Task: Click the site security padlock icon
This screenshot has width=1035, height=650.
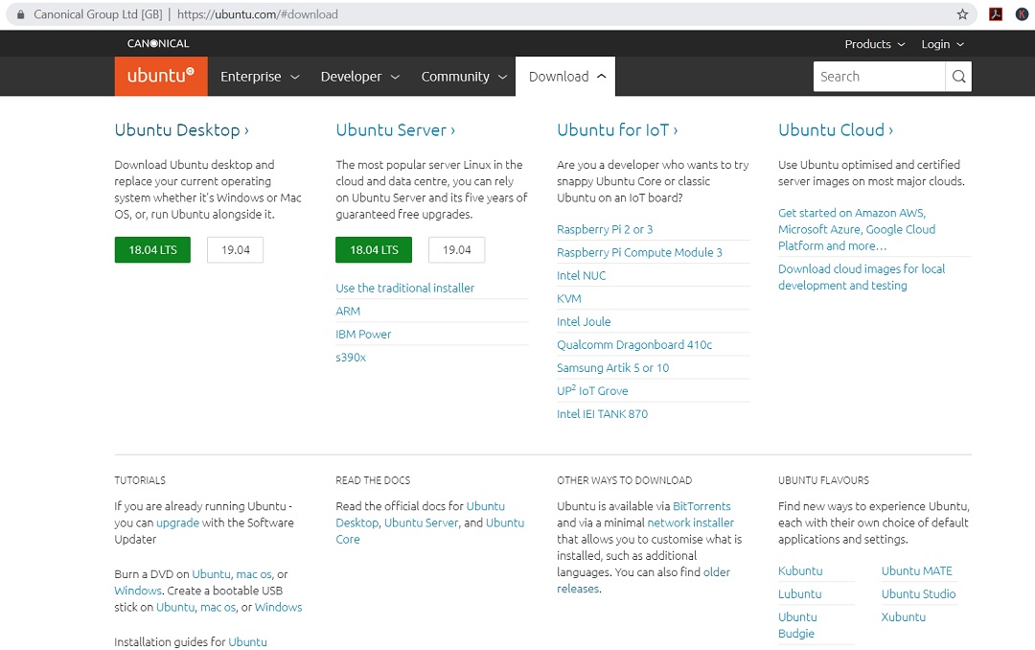Action: 20,13
